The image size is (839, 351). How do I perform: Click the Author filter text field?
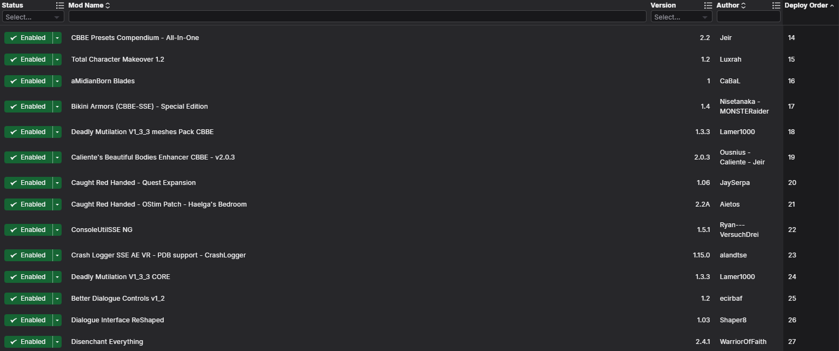(748, 17)
